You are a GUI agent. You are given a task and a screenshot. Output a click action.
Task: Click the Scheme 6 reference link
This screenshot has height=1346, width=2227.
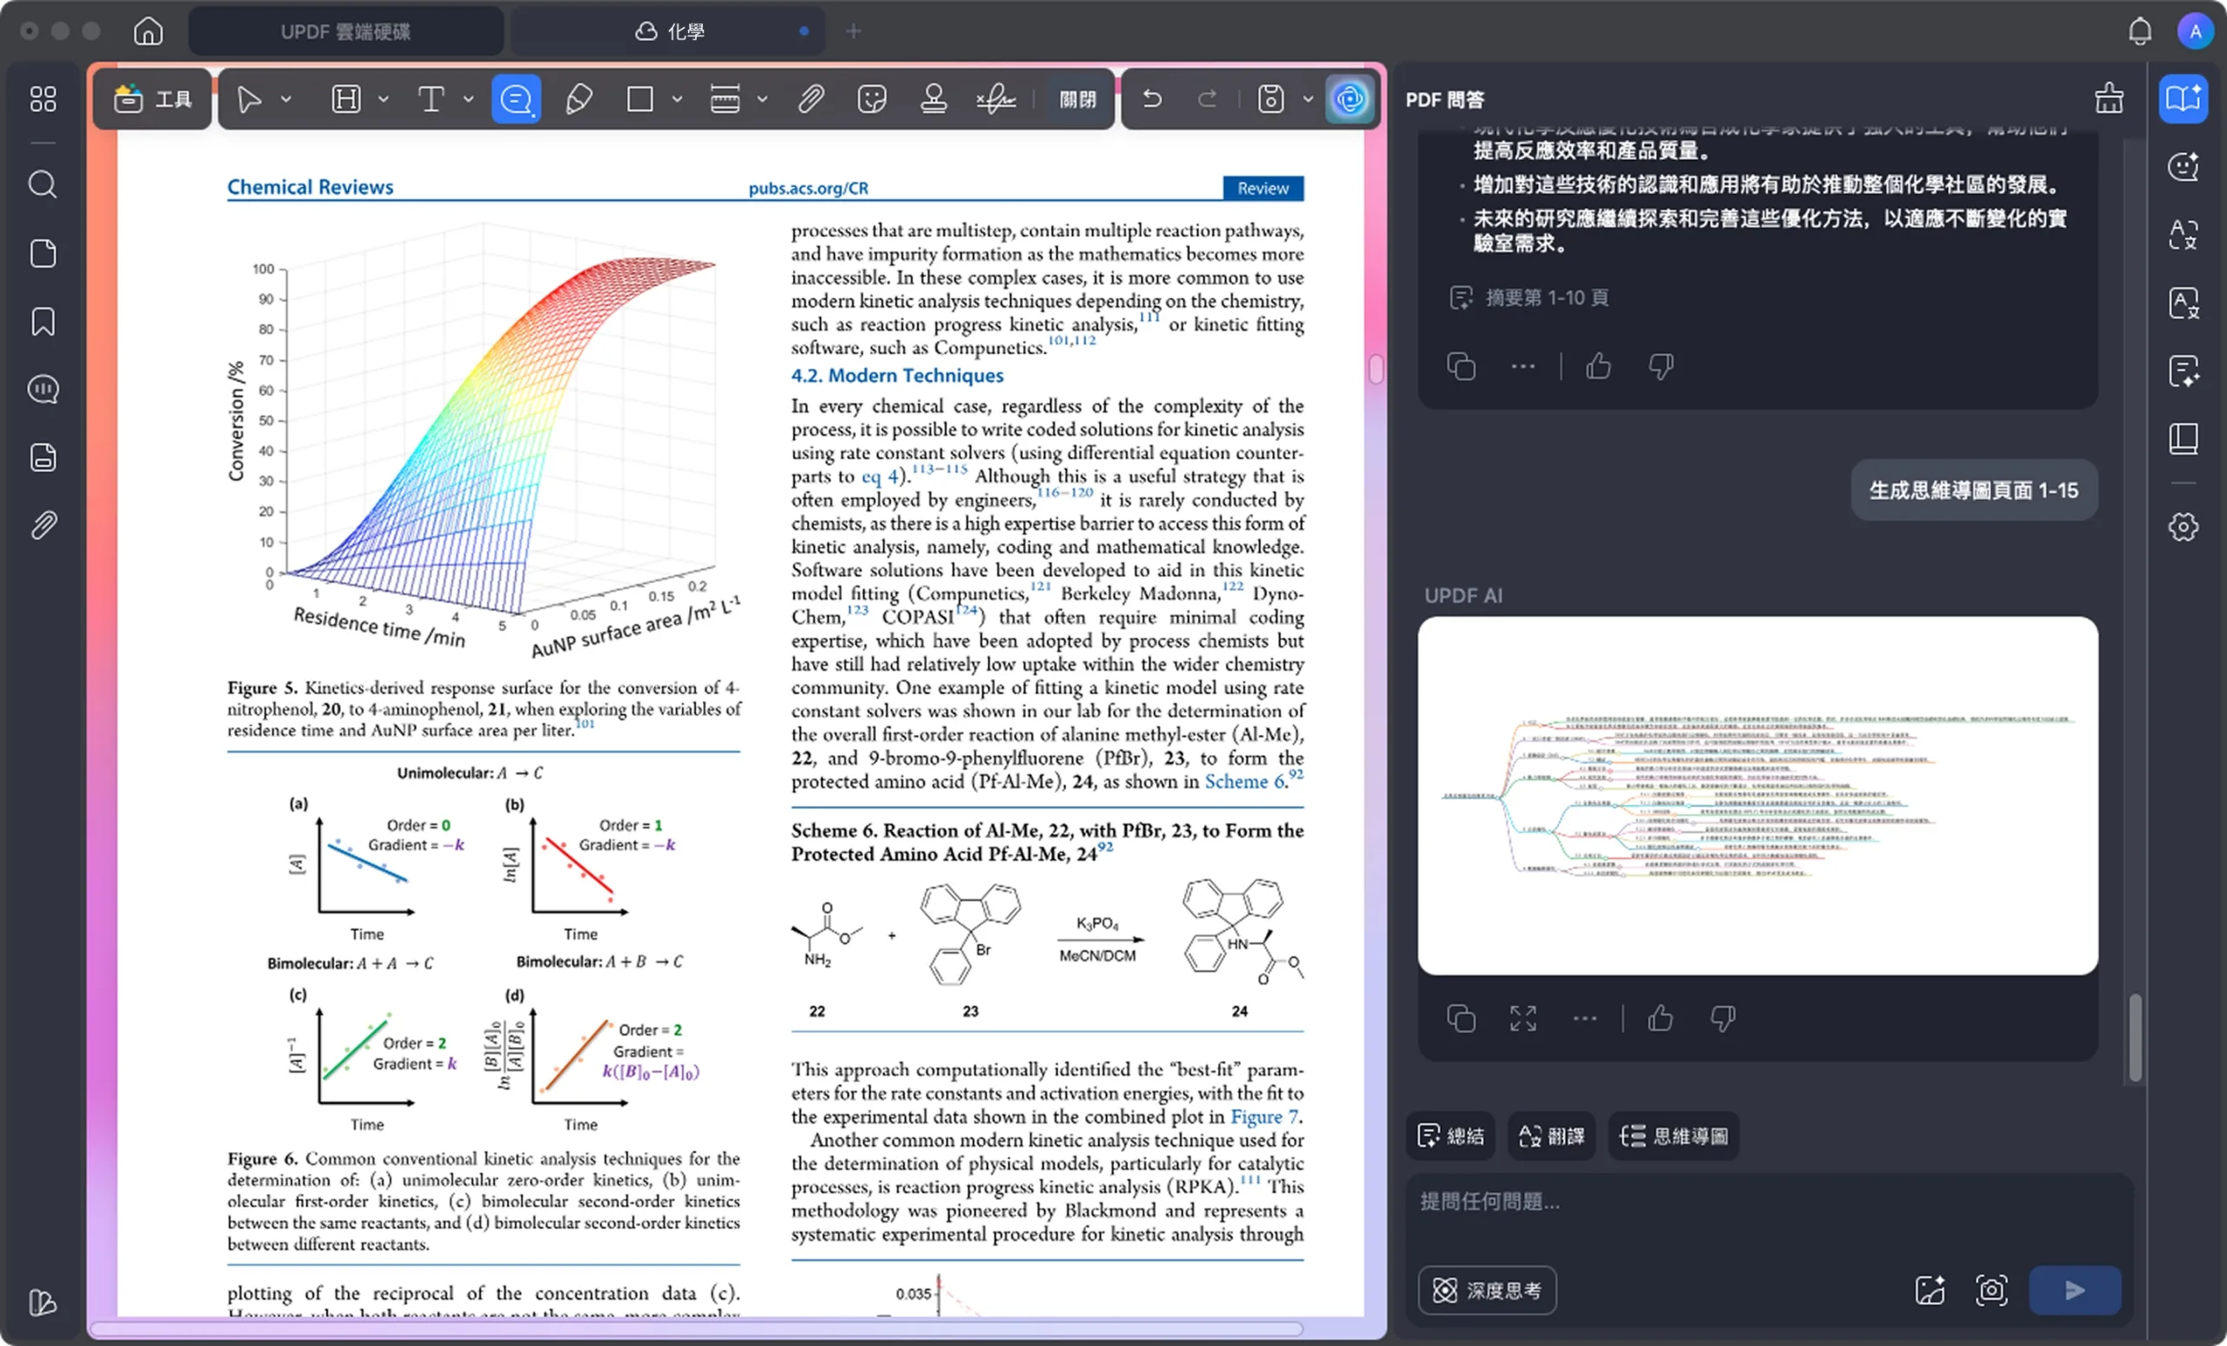pos(1244,782)
